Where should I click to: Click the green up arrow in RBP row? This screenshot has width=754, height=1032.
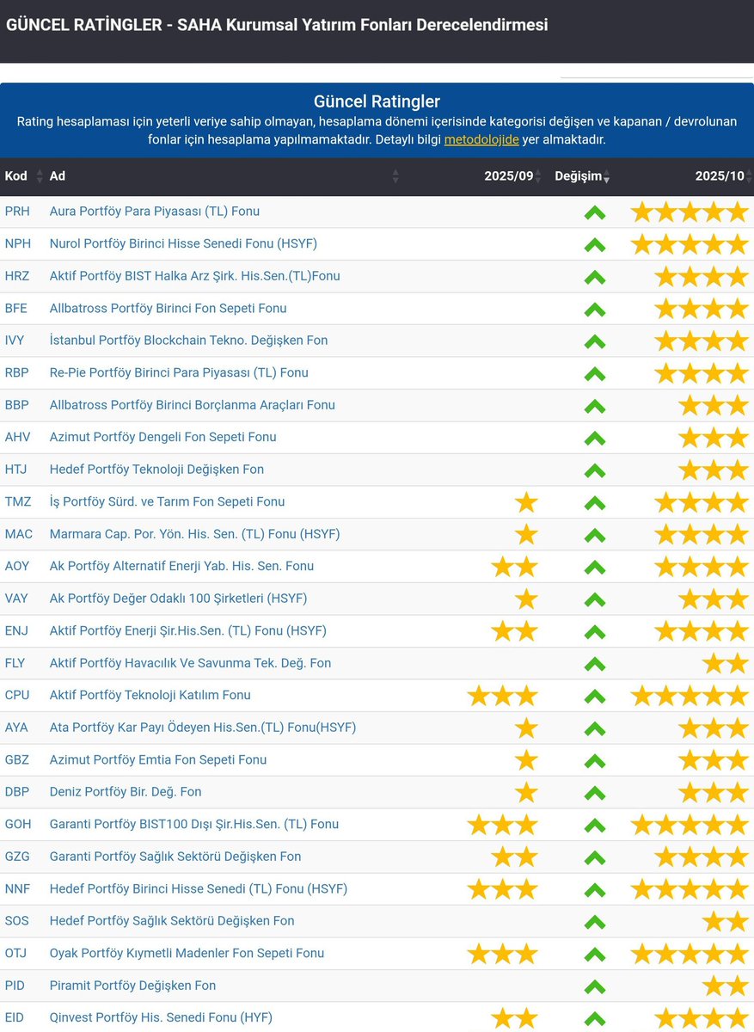595,373
